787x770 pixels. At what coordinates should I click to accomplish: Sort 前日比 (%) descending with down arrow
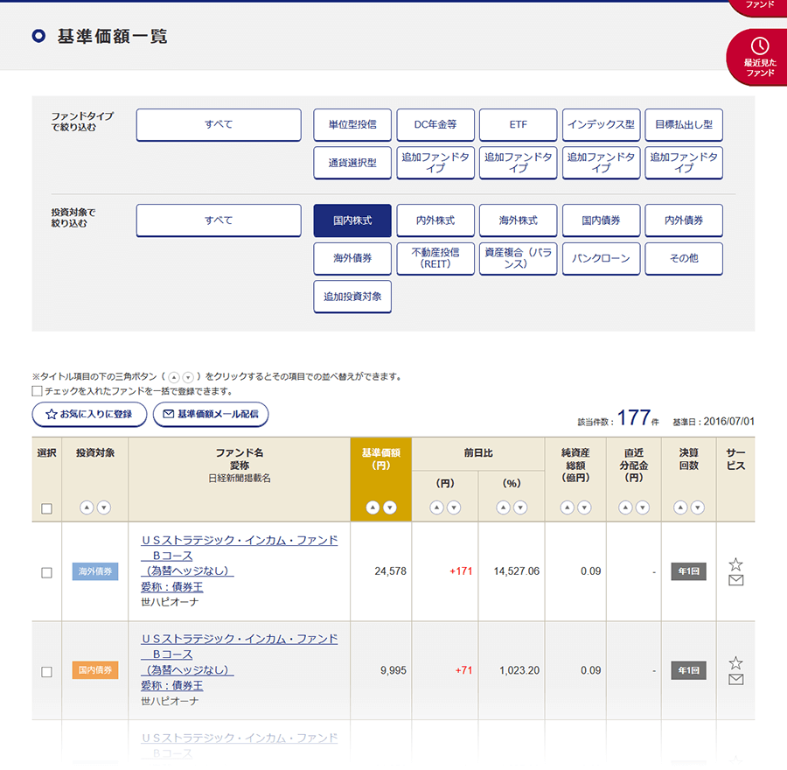click(x=520, y=507)
